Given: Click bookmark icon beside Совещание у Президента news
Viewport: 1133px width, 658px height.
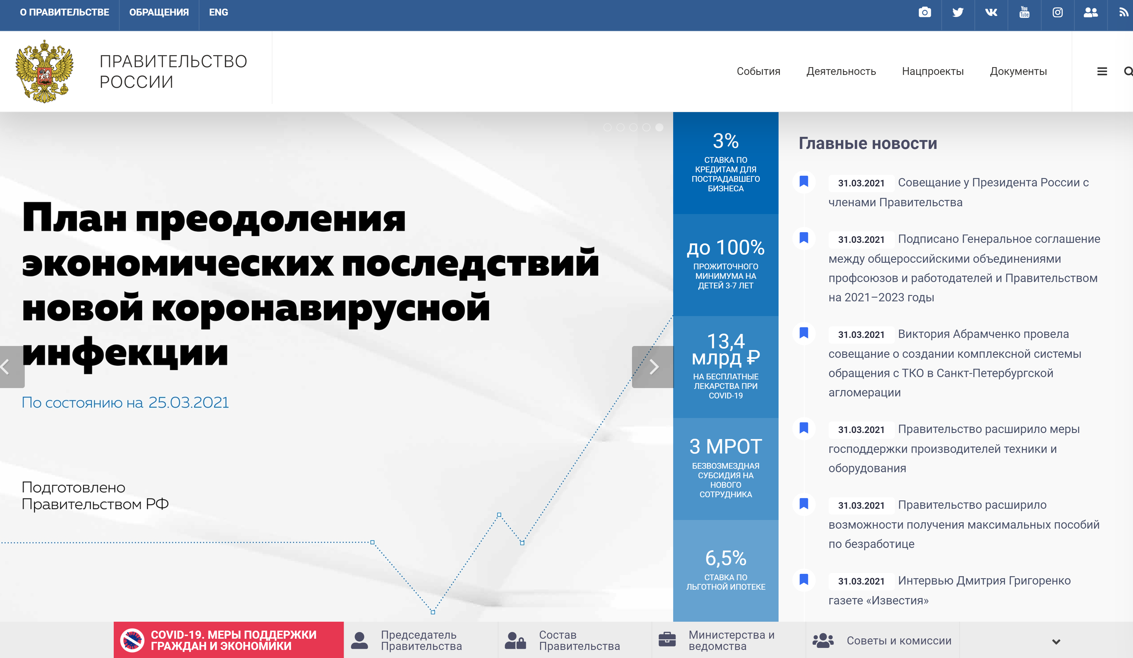Looking at the screenshot, I should [804, 181].
